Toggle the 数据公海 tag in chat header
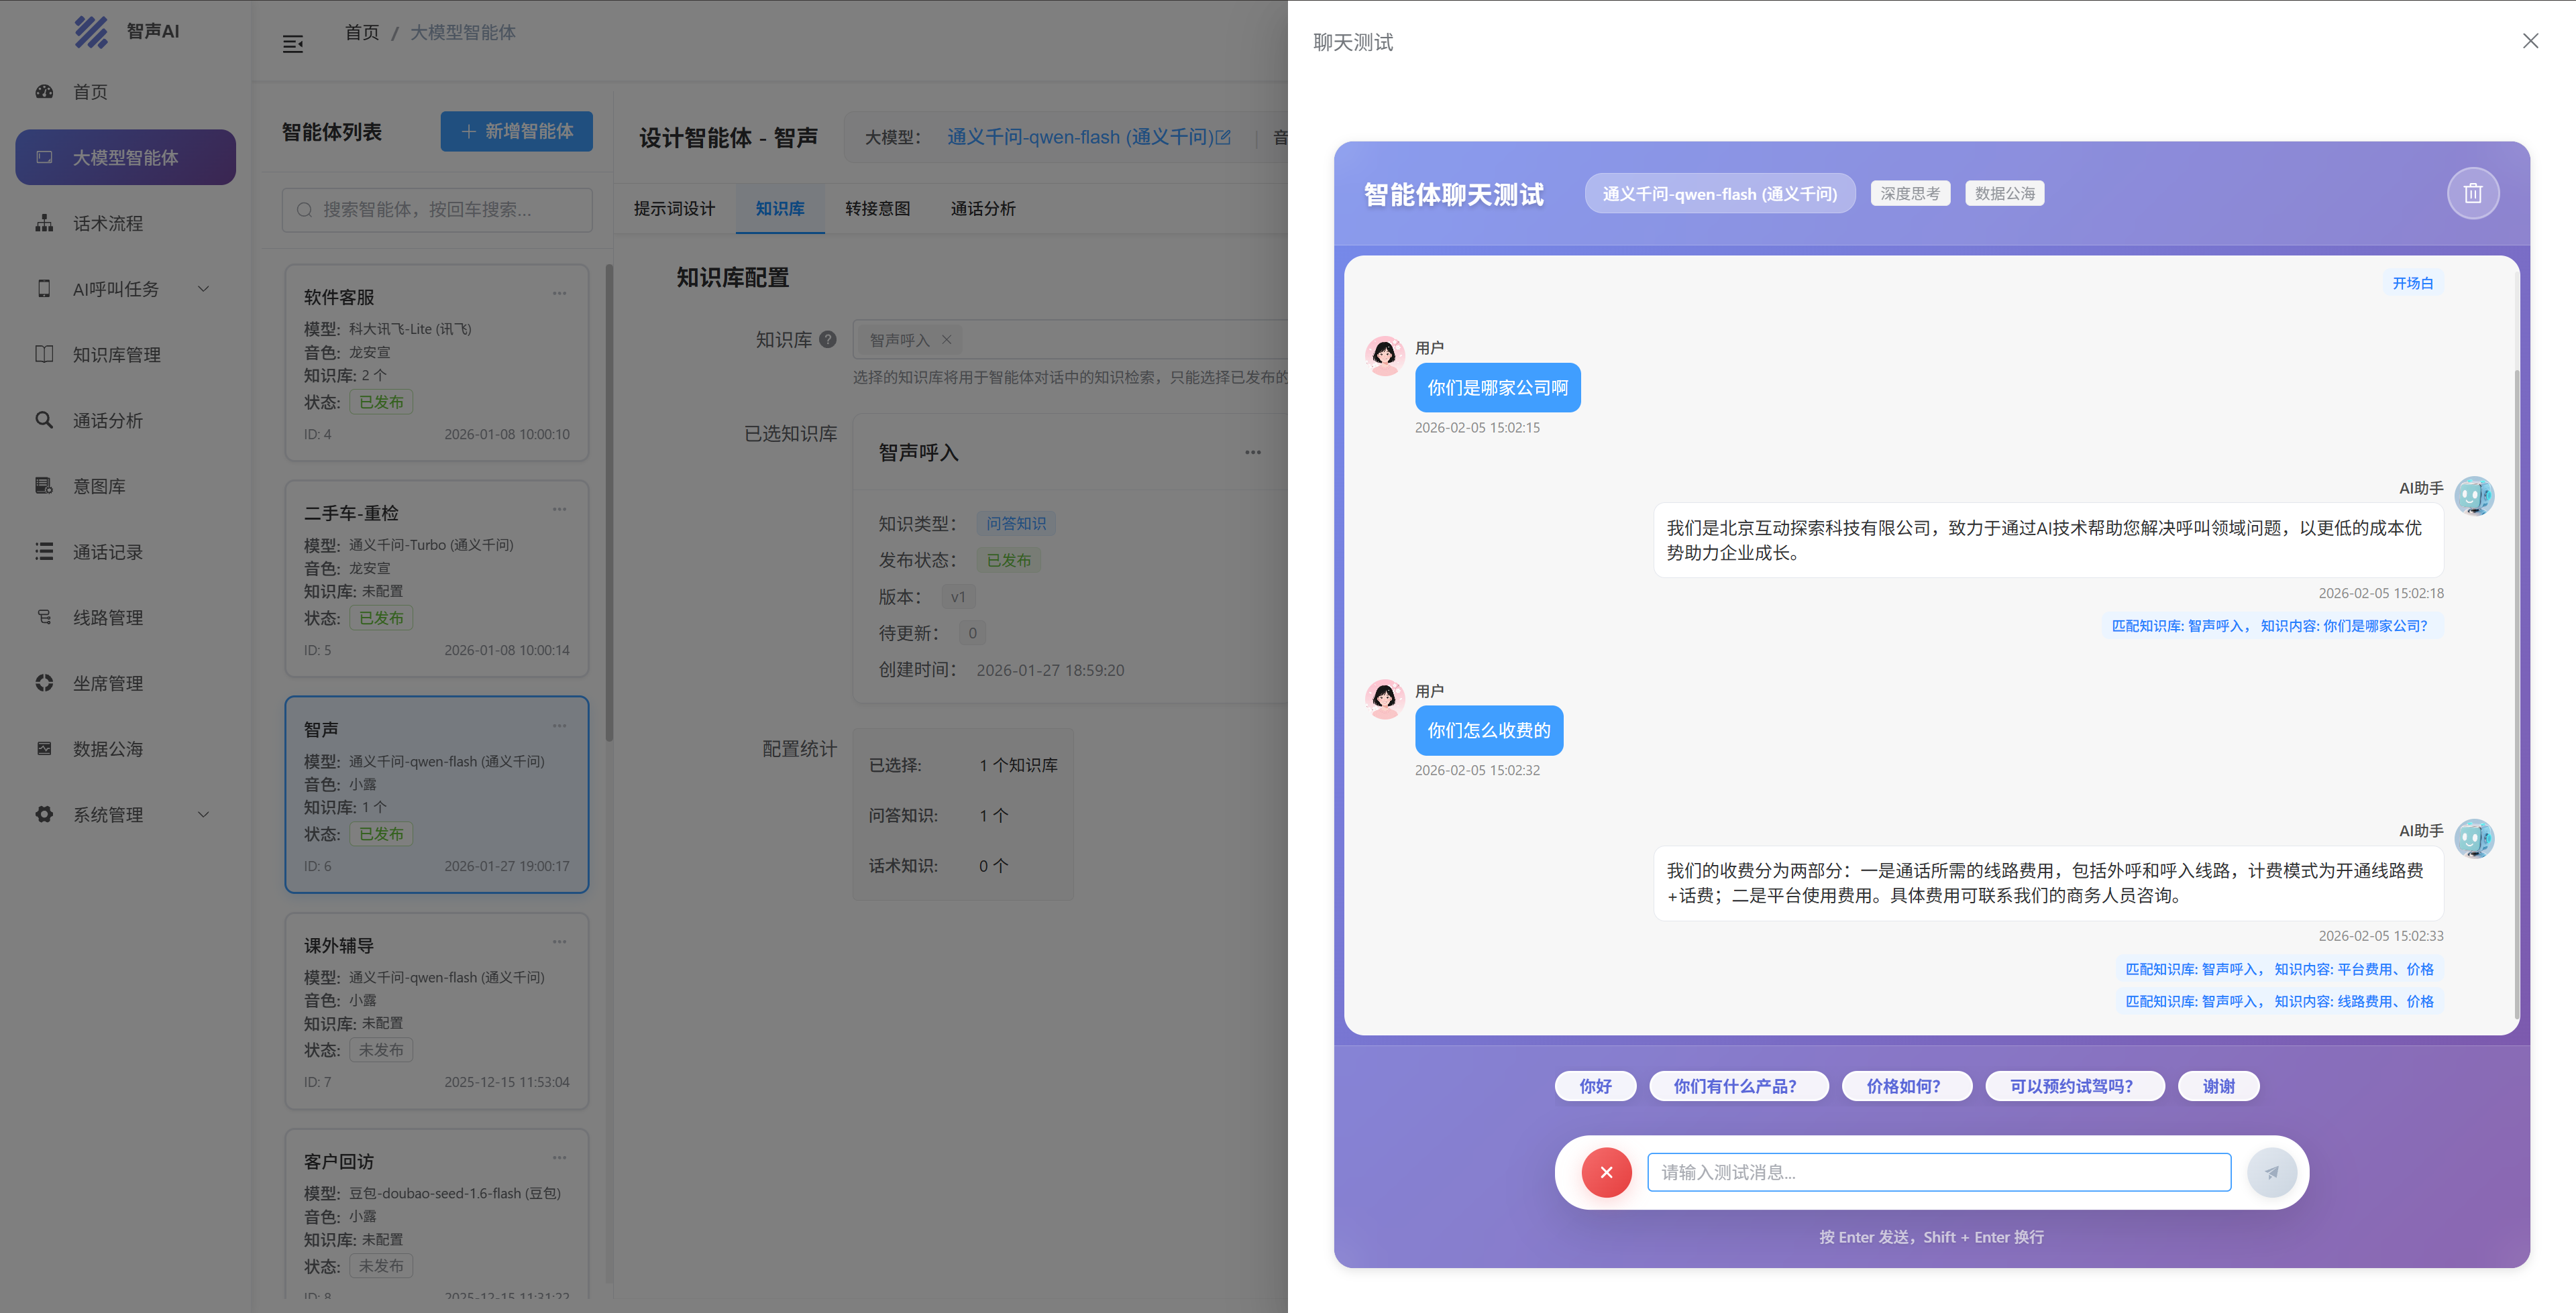This screenshot has height=1313, width=2576. (2004, 193)
